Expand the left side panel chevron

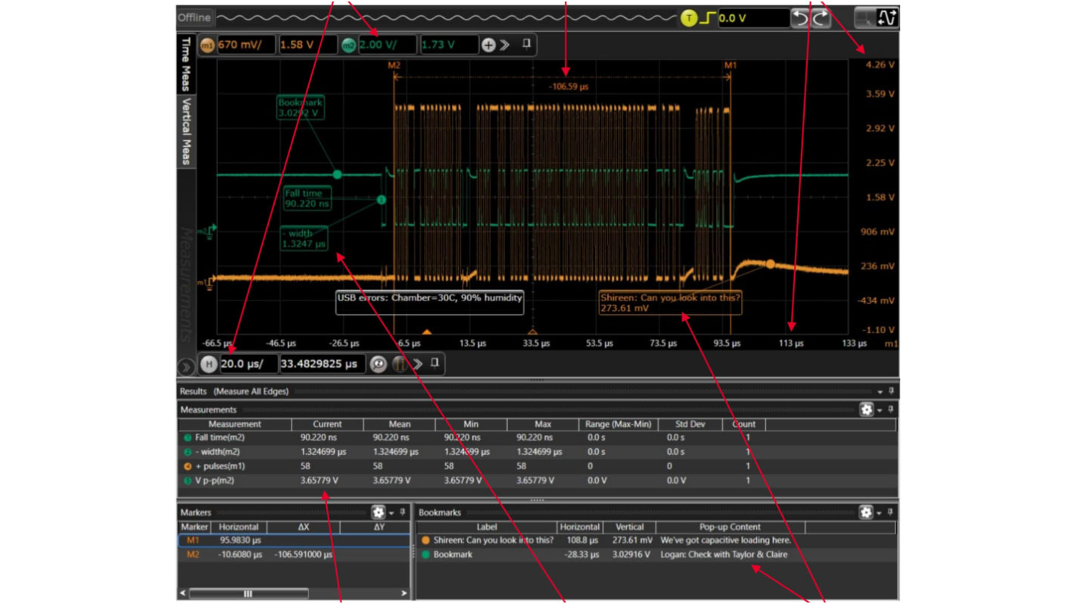pyautogui.click(x=185, y=366)
